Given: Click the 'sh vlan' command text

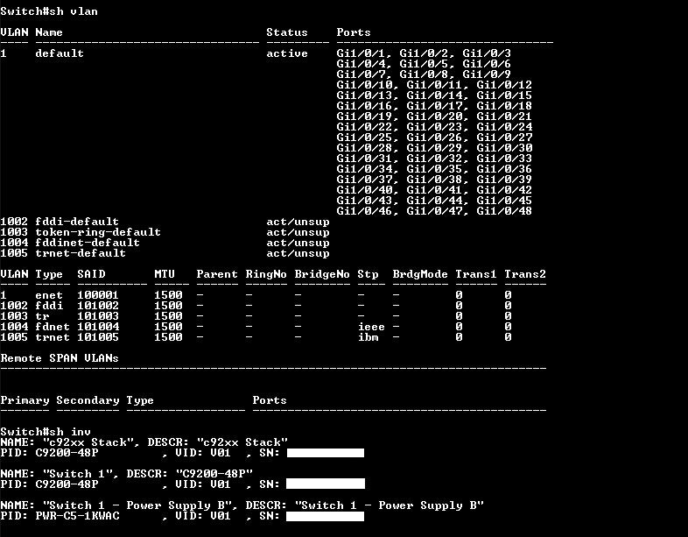Looking at the screenshot, I should [x=74, y=11].
